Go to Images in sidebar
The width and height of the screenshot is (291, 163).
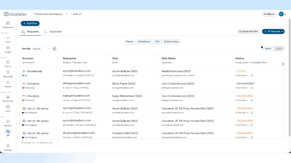[x=8, y=49]
